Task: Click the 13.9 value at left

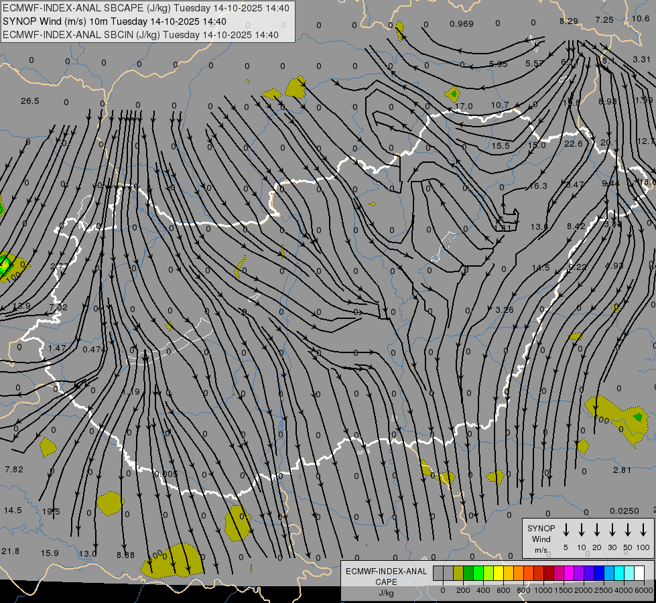Action: (x=21, y=306)
